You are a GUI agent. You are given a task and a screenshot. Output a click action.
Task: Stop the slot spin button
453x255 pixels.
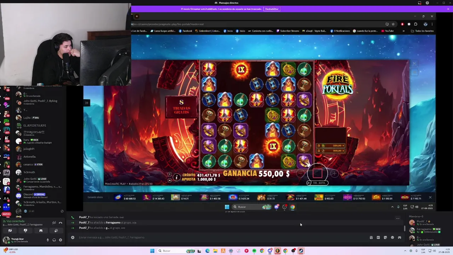tap(317, 174)
